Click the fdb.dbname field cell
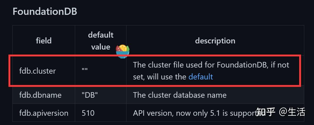 40,95
